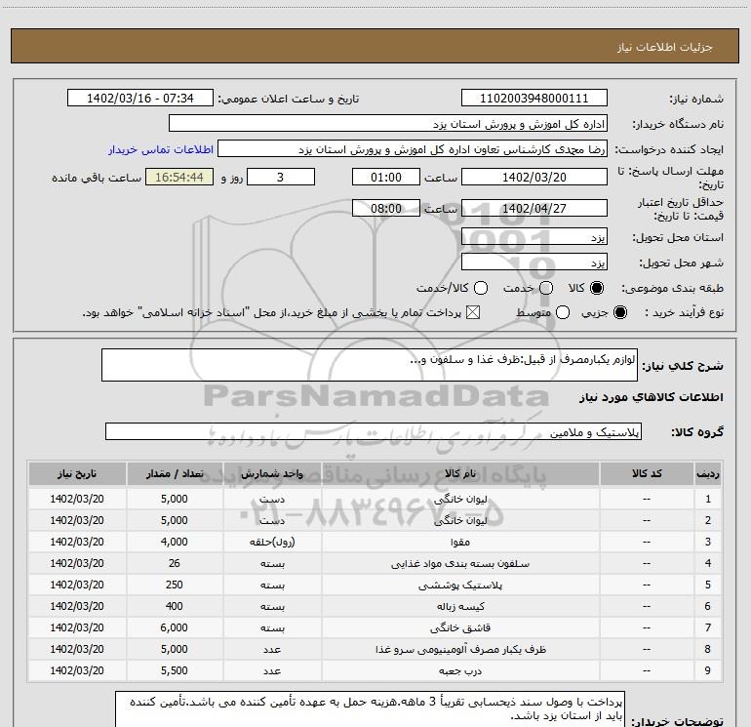The height and width of the screenshot is (727, 751).
Task: Click quantity 400 in کیسه زباله row
Action: click(x=175, y=607)
